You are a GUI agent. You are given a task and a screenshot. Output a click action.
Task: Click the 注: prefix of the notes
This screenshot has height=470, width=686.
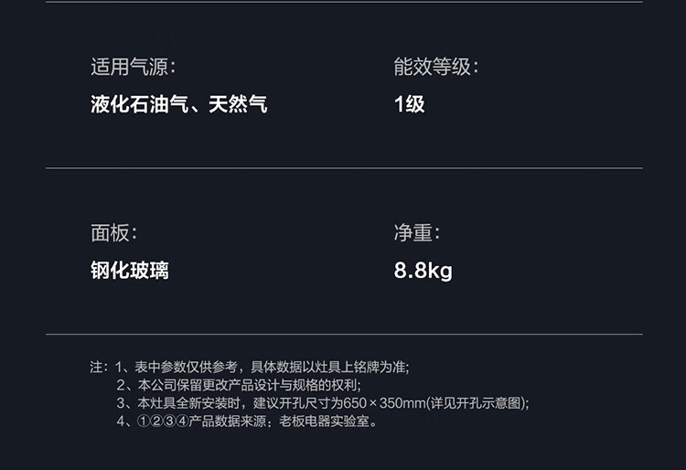(99, 368)
